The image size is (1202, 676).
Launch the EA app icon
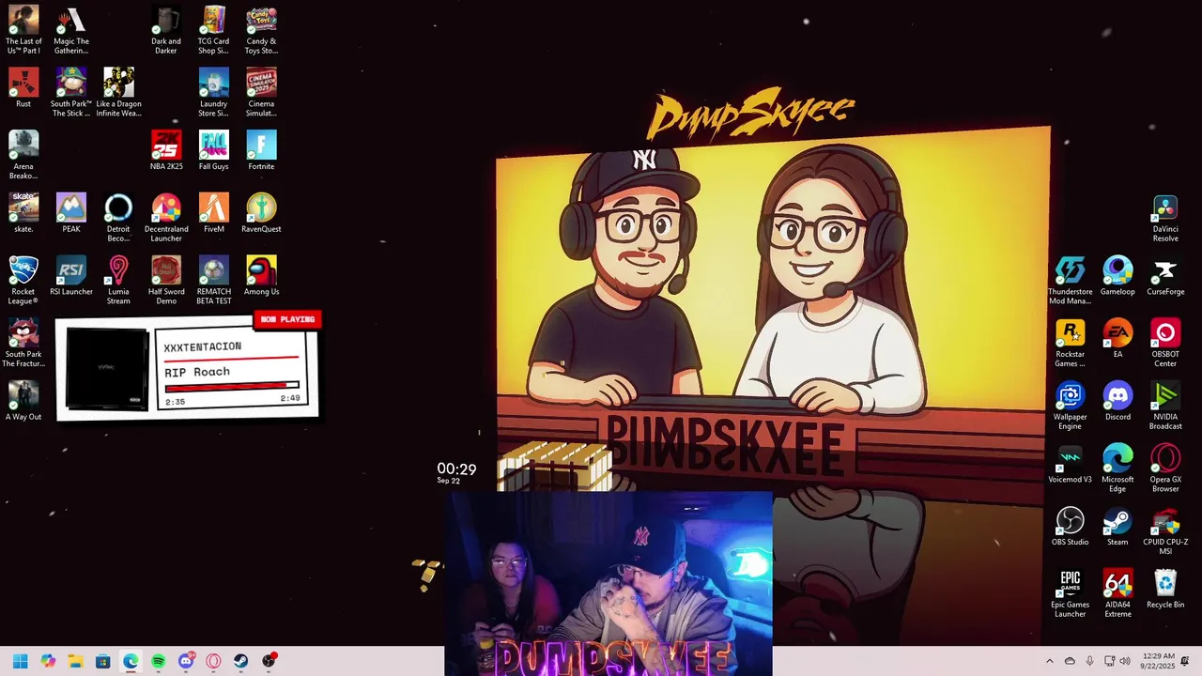click(1117, 338)
